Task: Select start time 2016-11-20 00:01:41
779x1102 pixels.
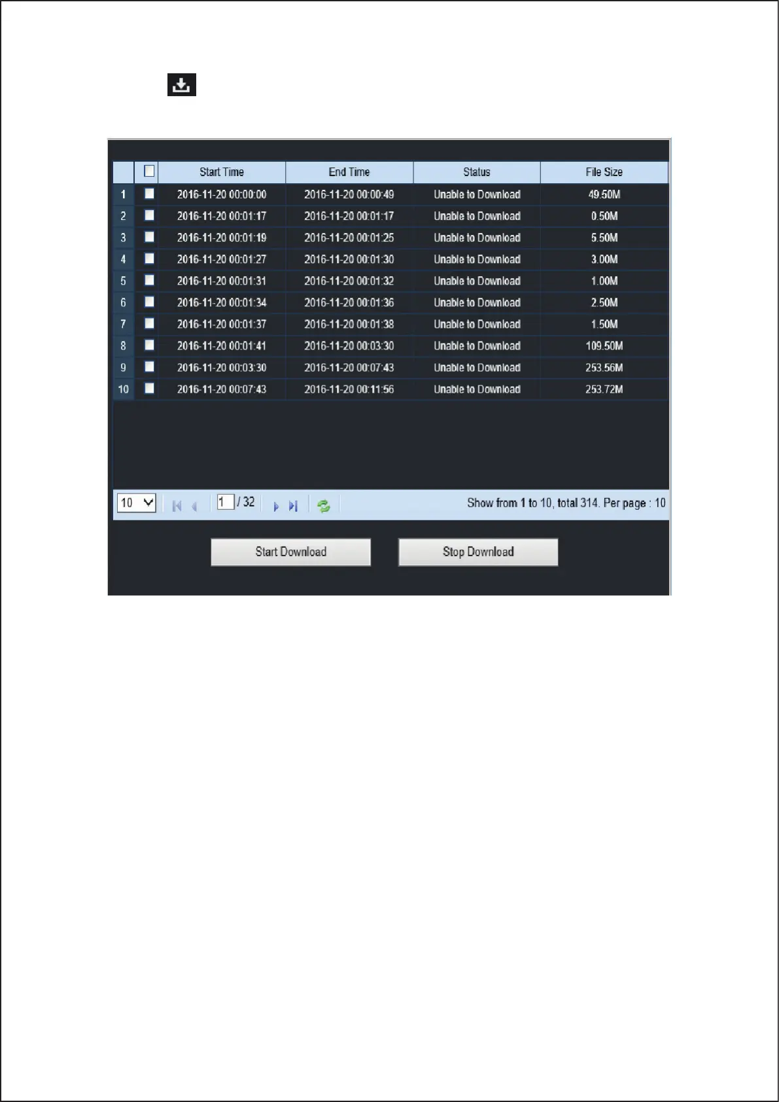Action: tap(222, 346)
